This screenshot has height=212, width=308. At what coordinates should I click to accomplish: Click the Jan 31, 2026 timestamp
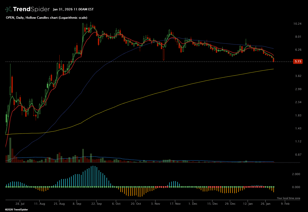(73, 9)
